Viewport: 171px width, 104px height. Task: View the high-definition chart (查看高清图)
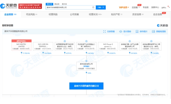[159, 31]
